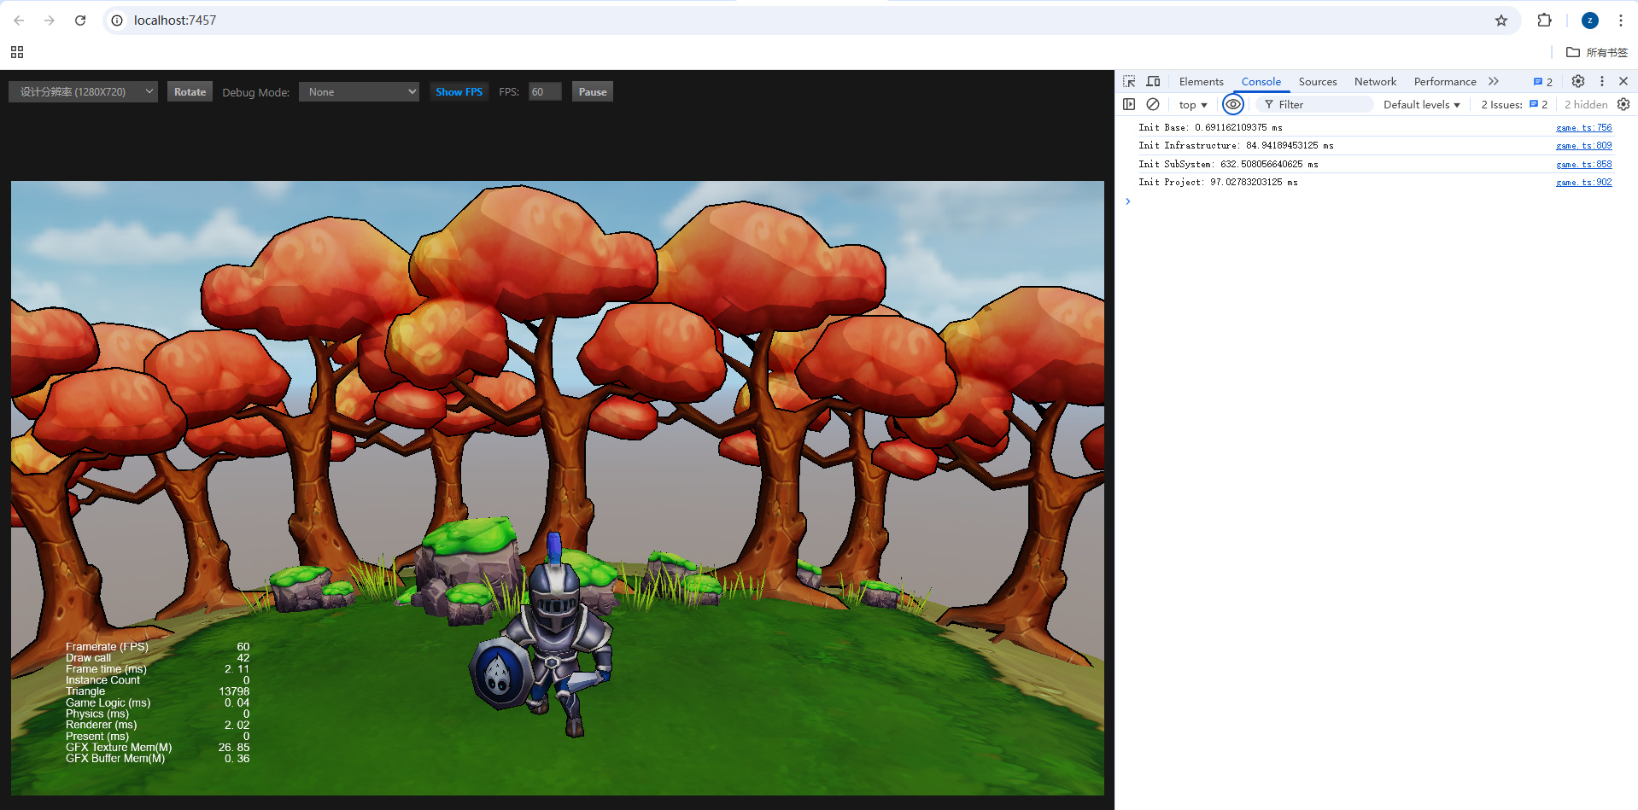Screen dimensions: 1638x810
Task: Select the 'Init Base' console log message
Action: (1210, 128)
